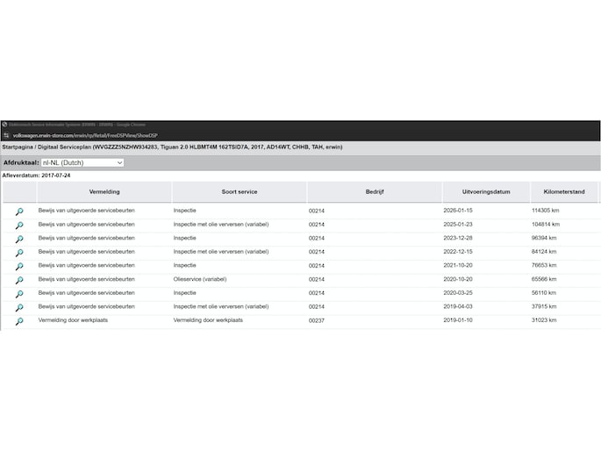Click the Kilometerstand column header
Image resolution: width=601 pixels, height=451 pixels.
point(563,191)
